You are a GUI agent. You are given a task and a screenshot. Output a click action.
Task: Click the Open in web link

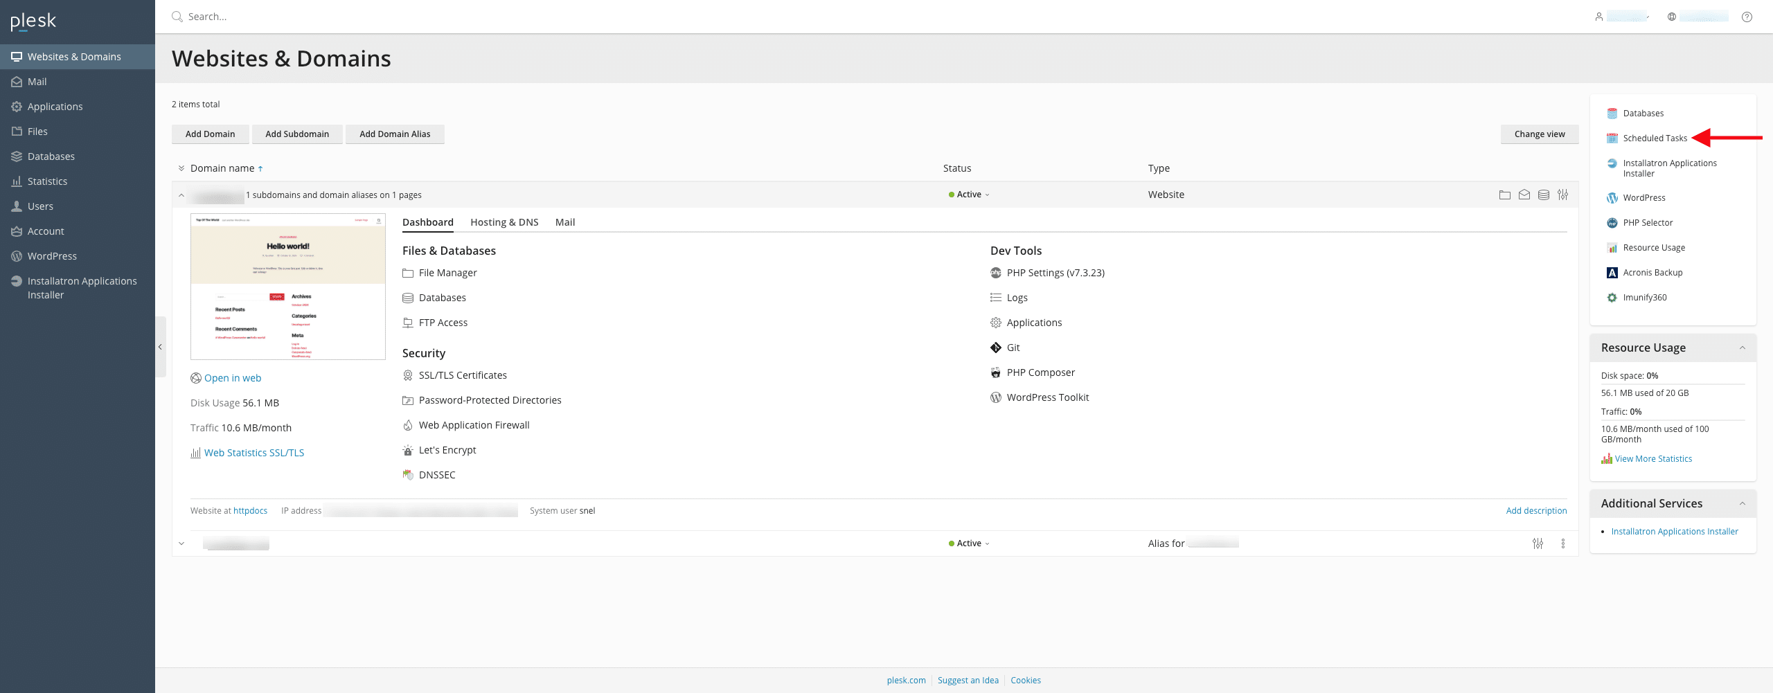(x=233, y=378)
